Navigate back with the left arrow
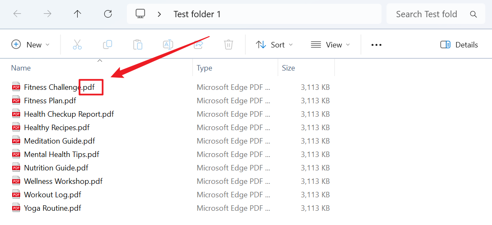Viewport: 492px width, 225px height. pos(17,14)
